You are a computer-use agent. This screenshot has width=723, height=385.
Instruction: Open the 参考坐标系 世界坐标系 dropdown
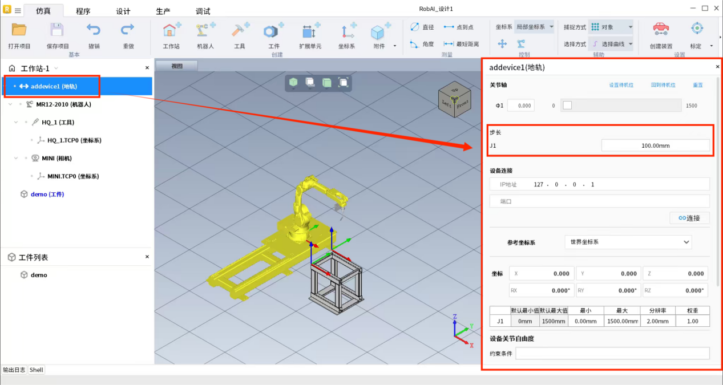pyautogui.click(x=628, y=242)
